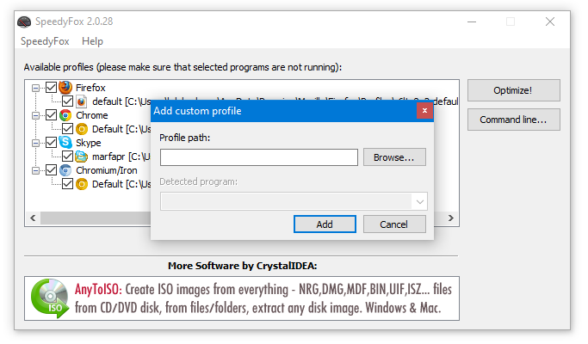Click the Skype icon in tree
This screenshot has width=588, height=344.
65,143
